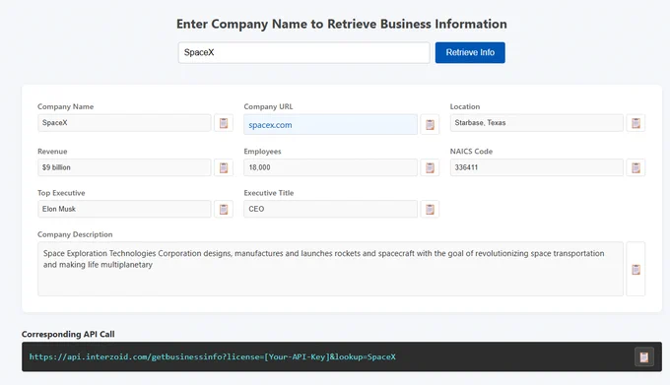The image size is (670, 385).
Task: Click the Company Name label
Action: click(x=65, y=106)
